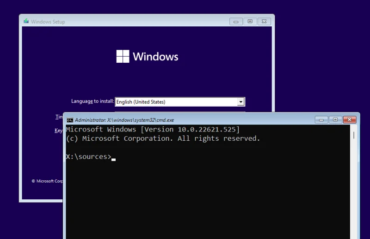Image resolution: width=370 pixels, height=239 pixels.
Task: Click the Microsoft Windows [Version 10.0.22621.525] line
Action: [153, 130]
